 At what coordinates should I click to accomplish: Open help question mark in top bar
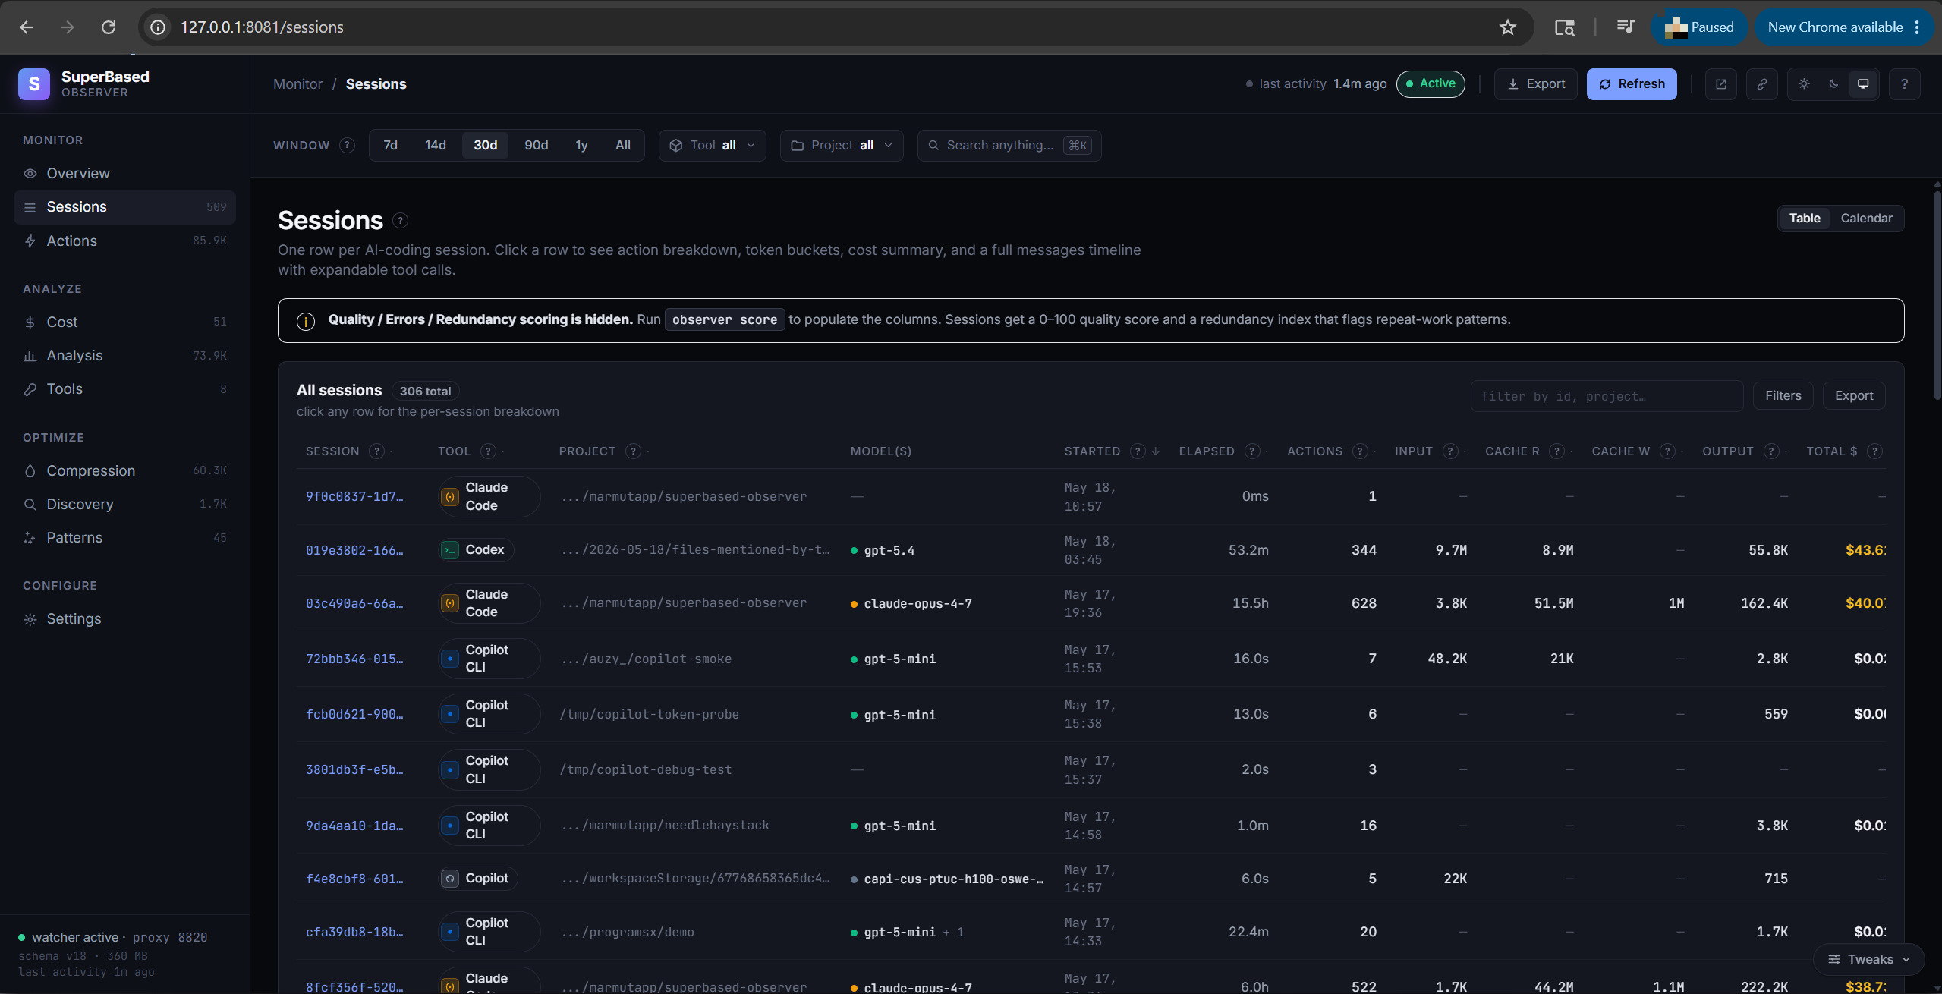coord(1904,84)
